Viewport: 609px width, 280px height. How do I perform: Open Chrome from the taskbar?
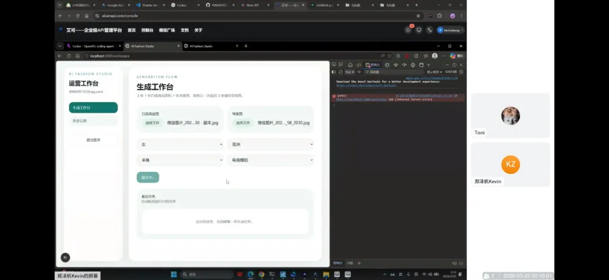pyautogui.click(x=262, y=275)
